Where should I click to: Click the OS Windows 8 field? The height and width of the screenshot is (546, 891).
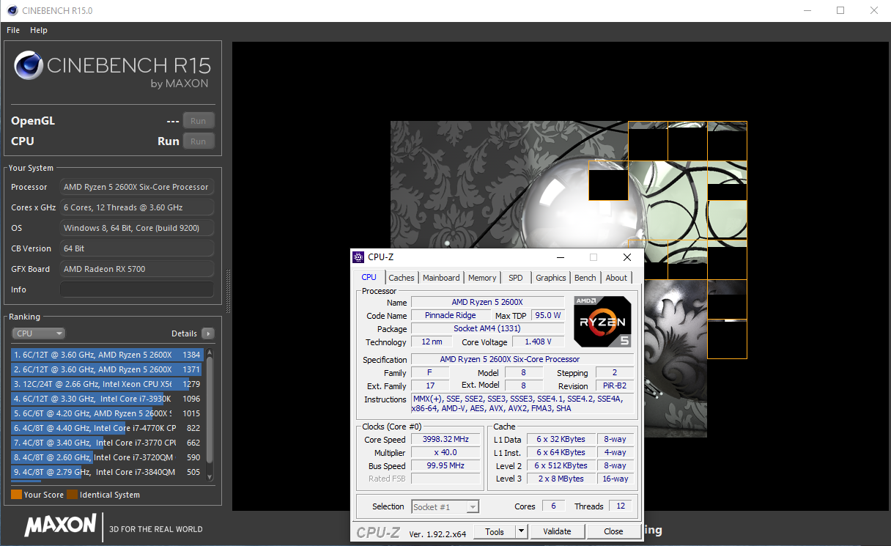[x=137, y=228]
